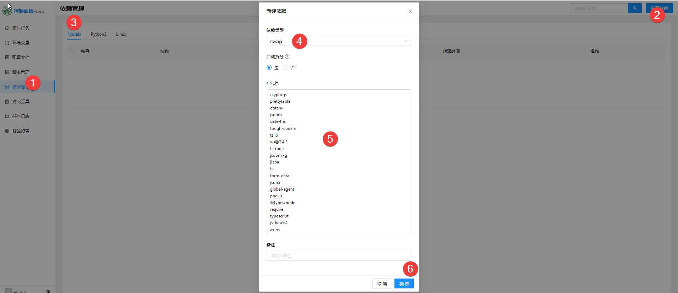This screenshot has width=678, height=293.
Task: Click the search magnifier button
Action: pyautogui.click(x=635, y=8)
